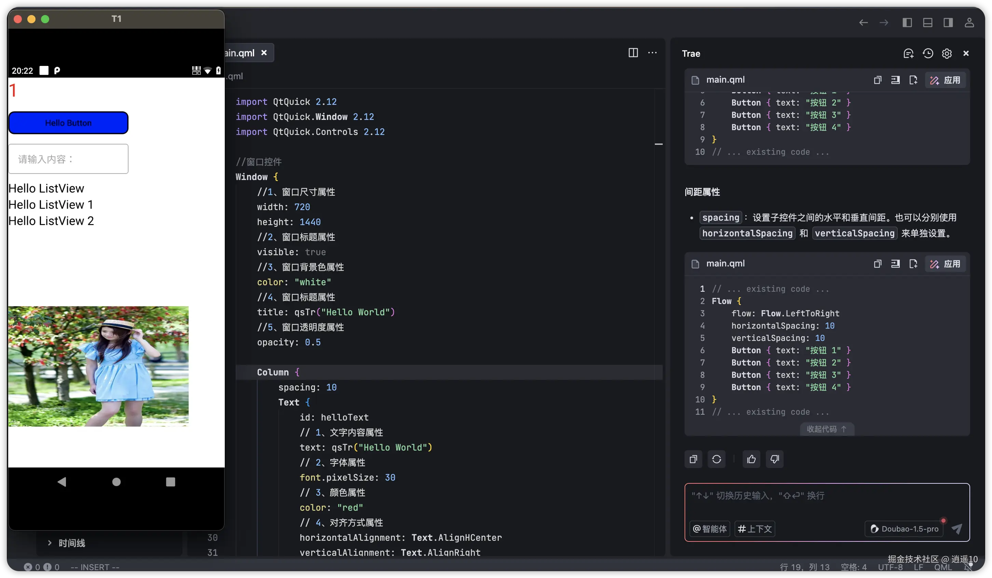Image resolution: width=992 pixels, height=578 pixels.
Task: Focus the 请输入内容 text field
Action: click(x=69, y=159)
